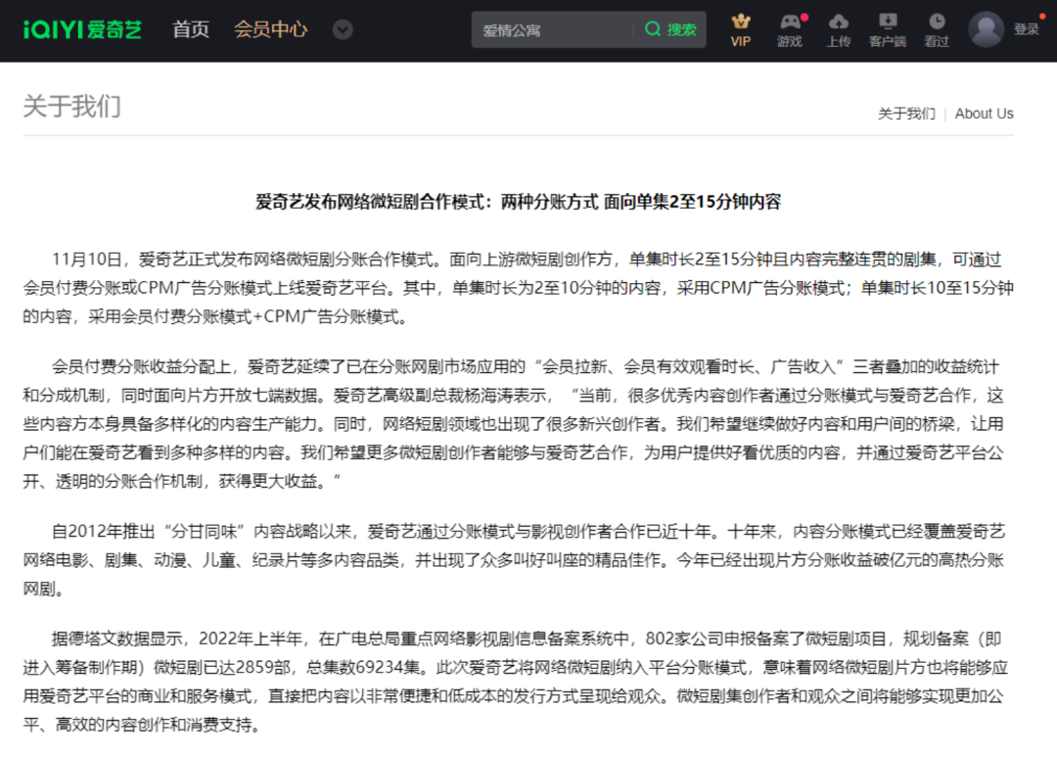
Task: Open the 游戏 gamepad icon
Action: [790, 30]
